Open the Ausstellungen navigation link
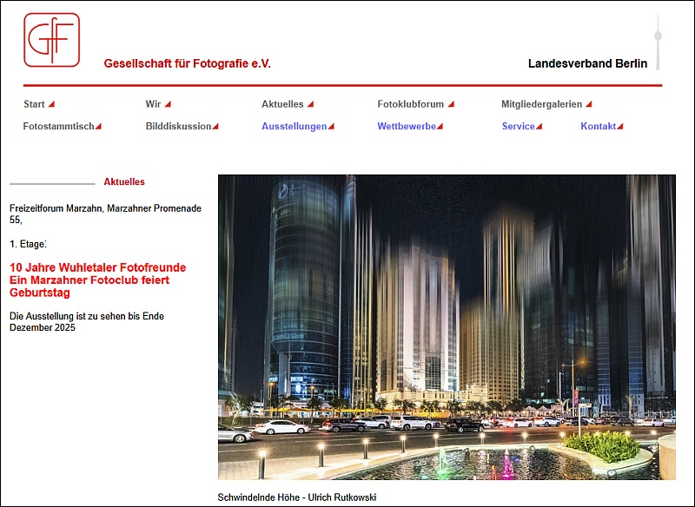The width and height of the screenshot is (695, 507). (x=294, y=127)
